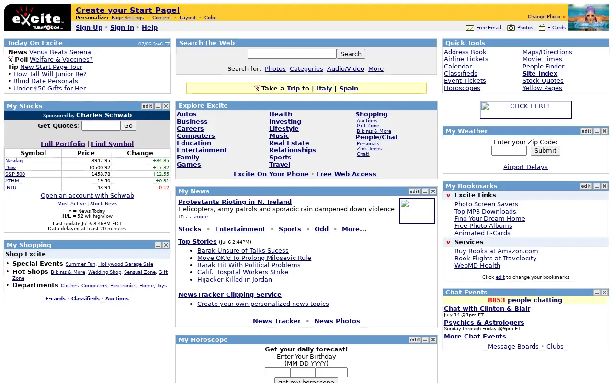Click the Excite logo

[x=37, y=17]
